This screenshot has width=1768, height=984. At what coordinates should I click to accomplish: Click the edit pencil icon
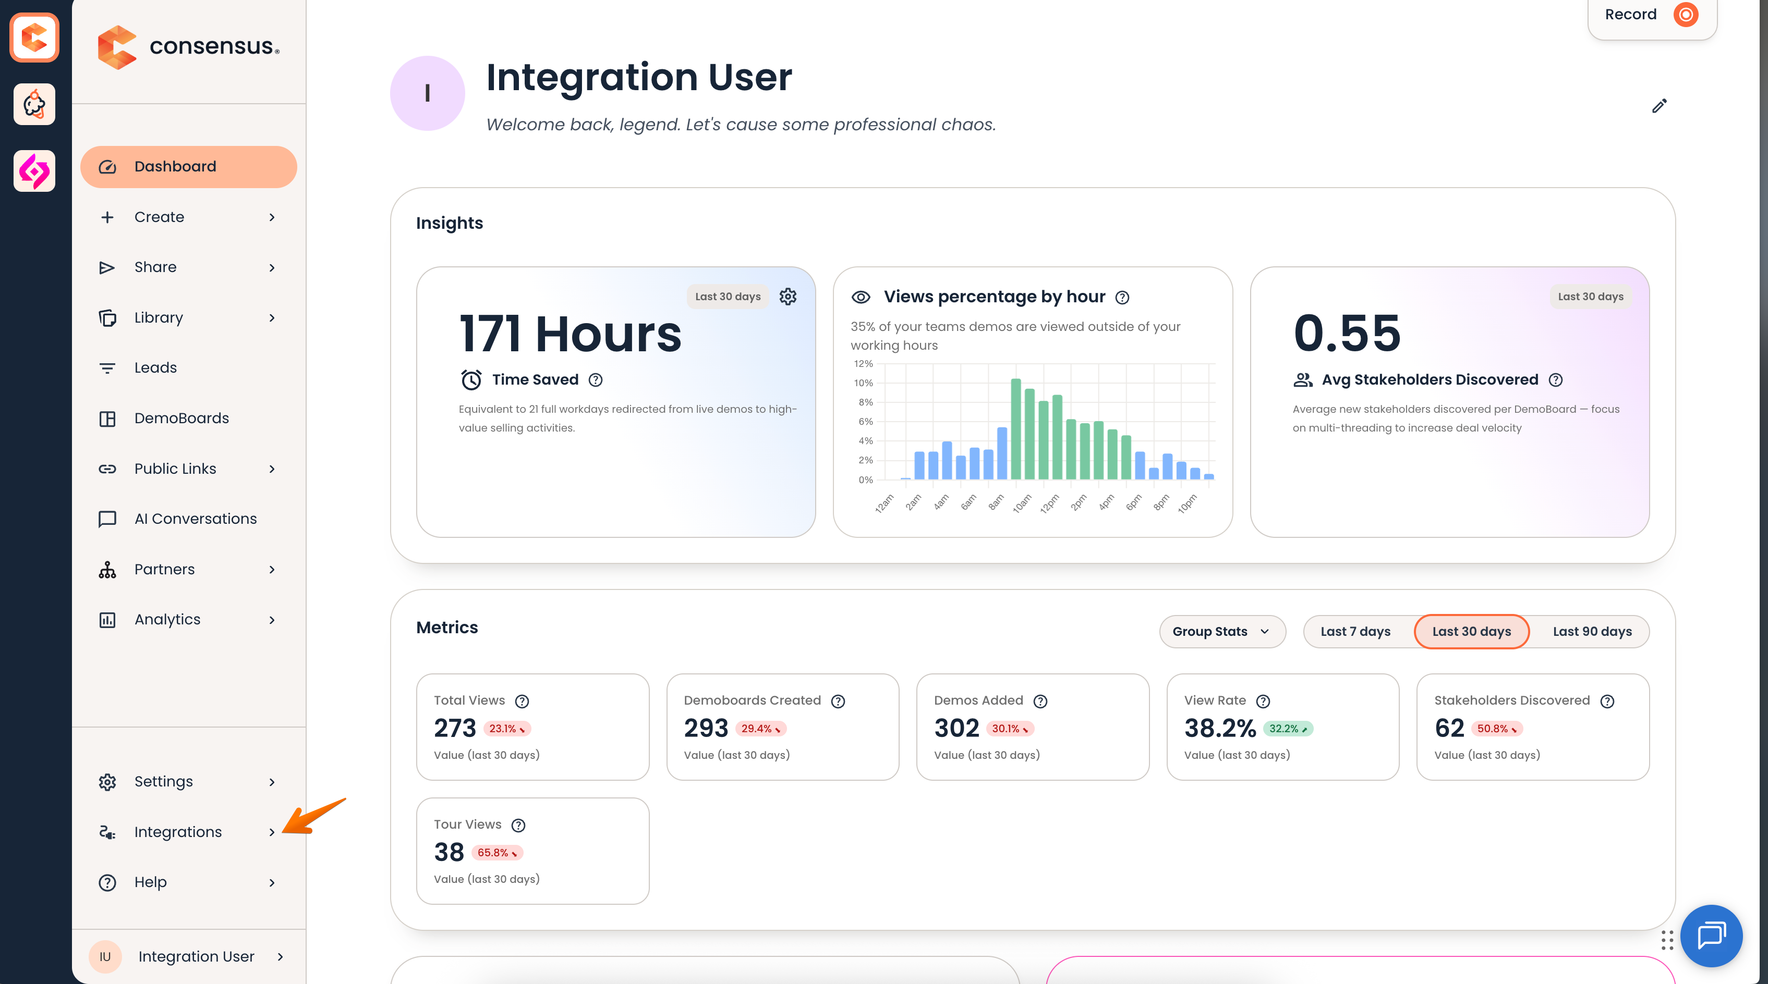pyautogui.click(x=1659, y=106)
